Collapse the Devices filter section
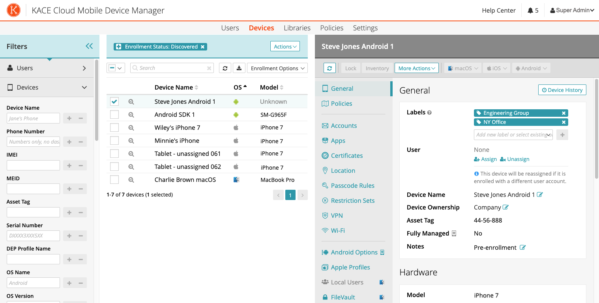The height and width of the screenshot is (303, 599). click(x=47, y=88)
